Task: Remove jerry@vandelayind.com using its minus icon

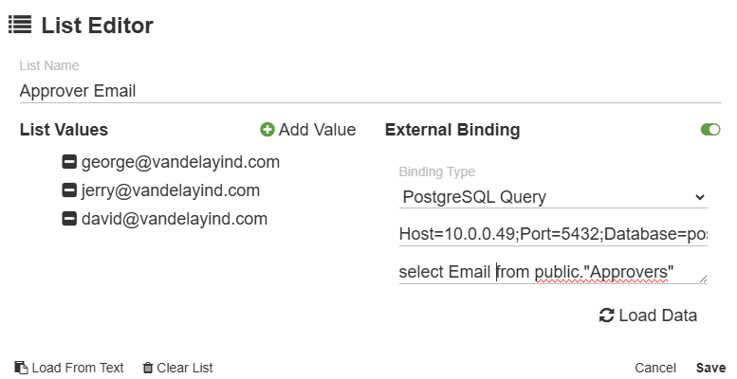Action: pyautogui.click(x=69, y=190)
